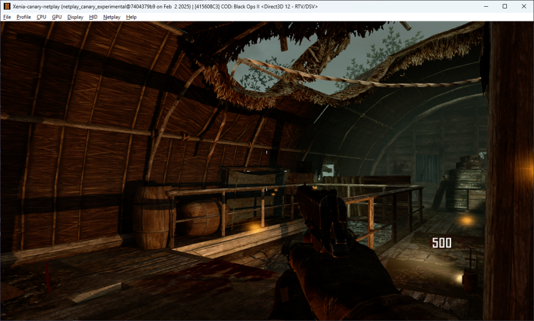Open the HID menu
The width and height of the screenshot is (534, 321).
tap(93, 17)
